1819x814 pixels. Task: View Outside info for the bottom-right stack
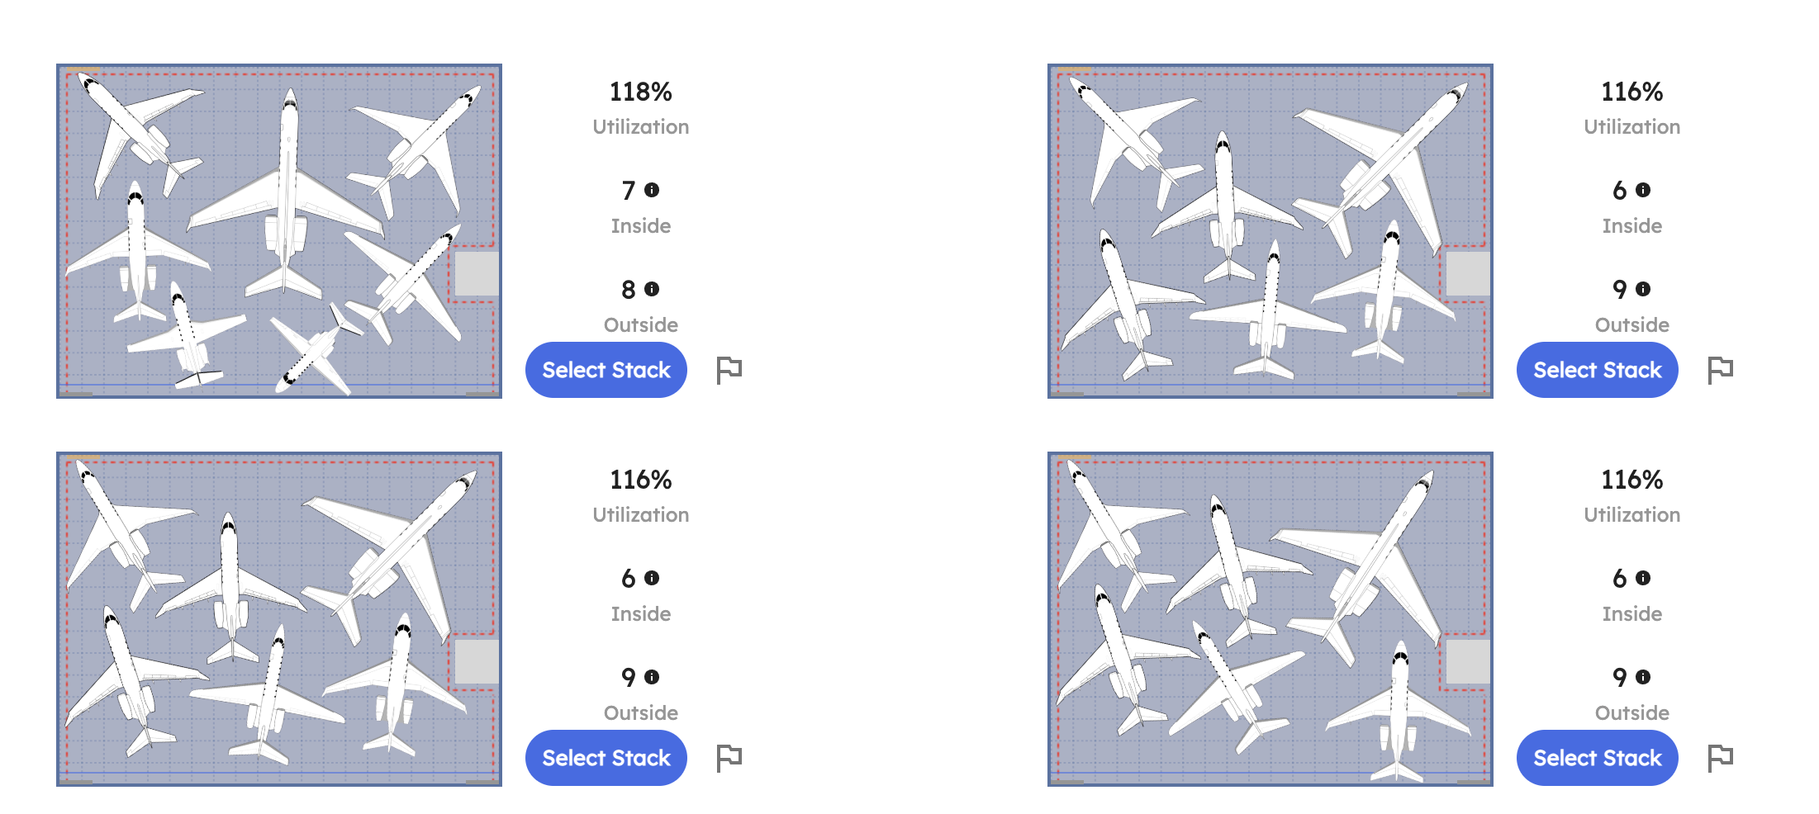(1643, 677)
